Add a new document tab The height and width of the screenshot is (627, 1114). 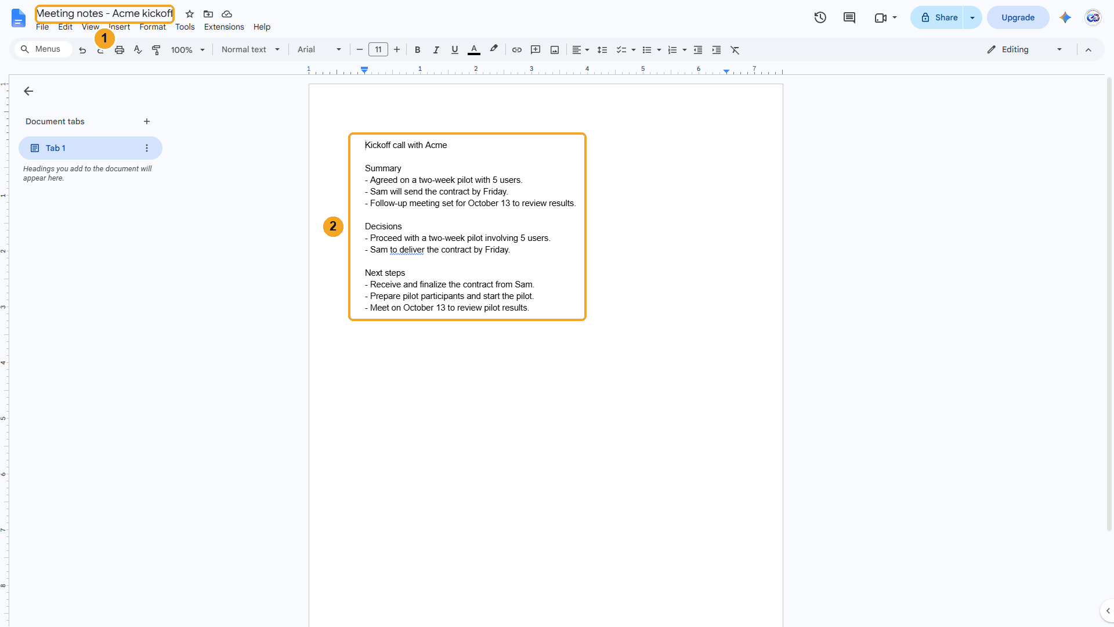(x=147, y=121)
